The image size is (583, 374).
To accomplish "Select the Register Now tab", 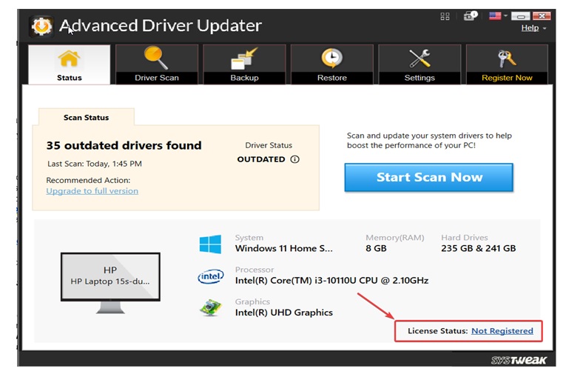I will pos(507,64).
